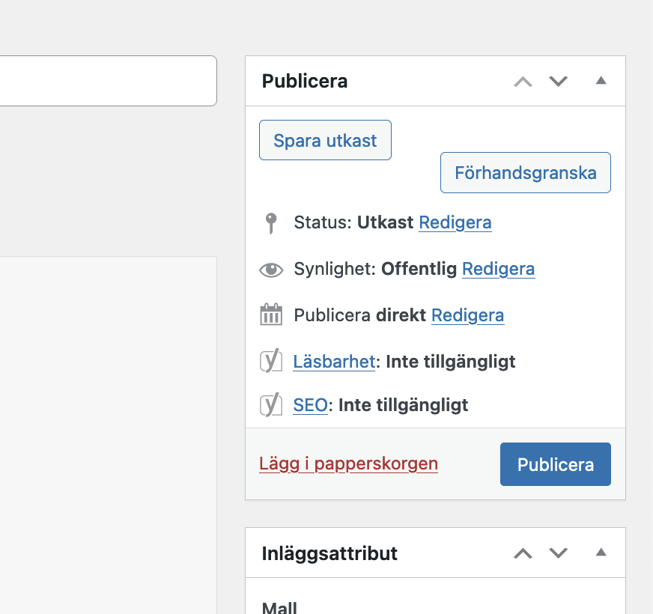Click the Synlighet eye icon
Screen dimensions: 653x614
(271, 269)
